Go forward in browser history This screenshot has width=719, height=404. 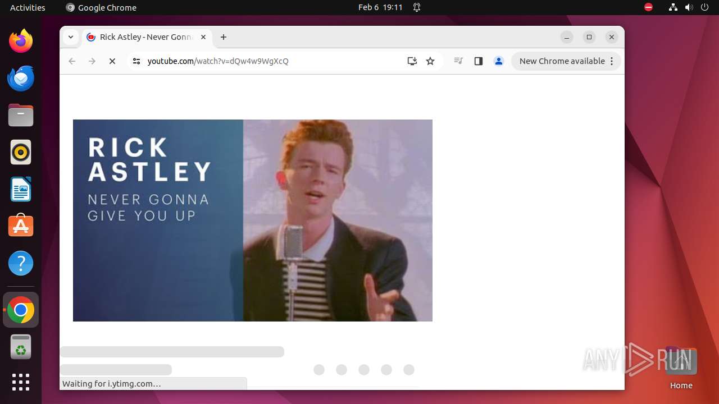(92, 61)
